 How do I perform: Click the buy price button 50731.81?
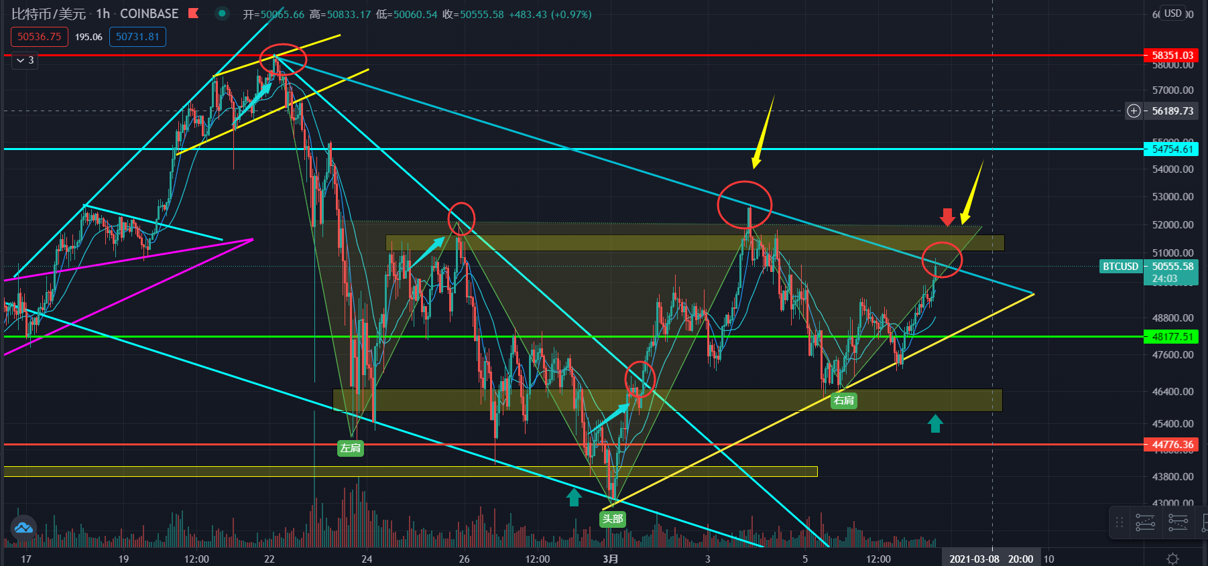(x=137, y=37)
